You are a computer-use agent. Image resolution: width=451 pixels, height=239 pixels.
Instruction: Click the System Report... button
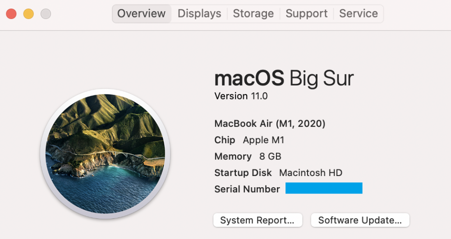257,220
